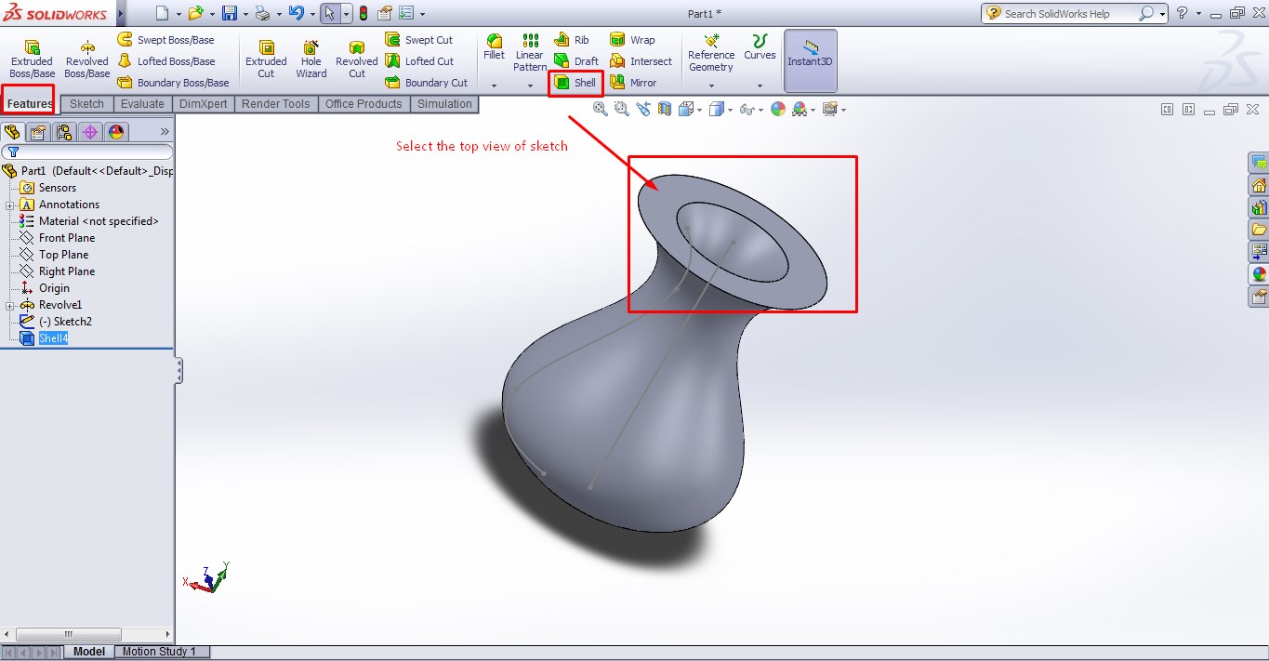Viewport: 1269px width, 661px height.
Task: Choose the Swept Cut feature
Action: tap(419, 40)
